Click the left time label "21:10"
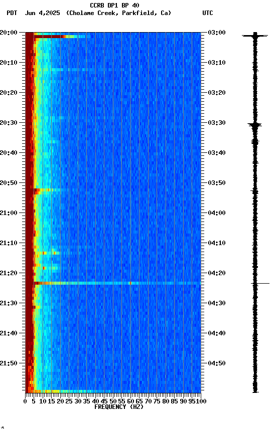Image resolution: width=277 pixels, height=433 pixels. (x=9, y=243)
